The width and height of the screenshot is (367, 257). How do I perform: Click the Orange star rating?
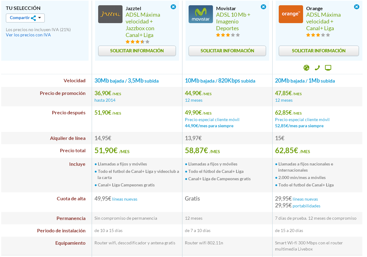318,35
